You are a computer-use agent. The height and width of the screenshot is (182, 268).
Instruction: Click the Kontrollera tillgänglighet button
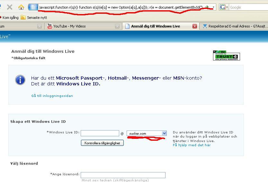[102, 143]
